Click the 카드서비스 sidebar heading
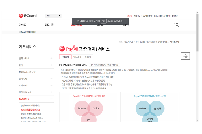The height and width of the screenshot is (134, 202). [x=27, y=46]
